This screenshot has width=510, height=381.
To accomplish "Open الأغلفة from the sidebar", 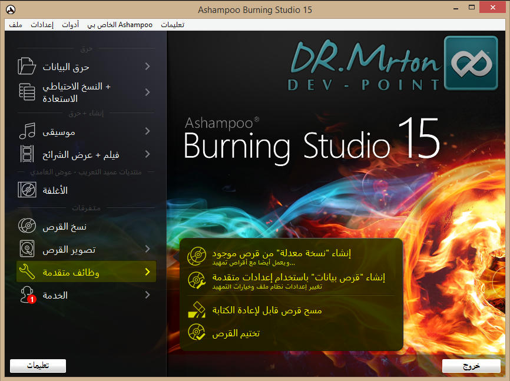I will pos(86,190).
